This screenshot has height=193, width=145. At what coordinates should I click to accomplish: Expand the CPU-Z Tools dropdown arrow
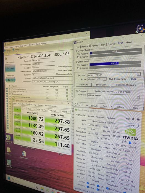pyautogui.click(x=111, y=106)
